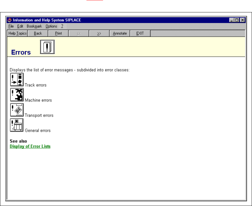Screen dimensions: 252x206
Task: Click the See also heading
Action: (x=18, y=141)
